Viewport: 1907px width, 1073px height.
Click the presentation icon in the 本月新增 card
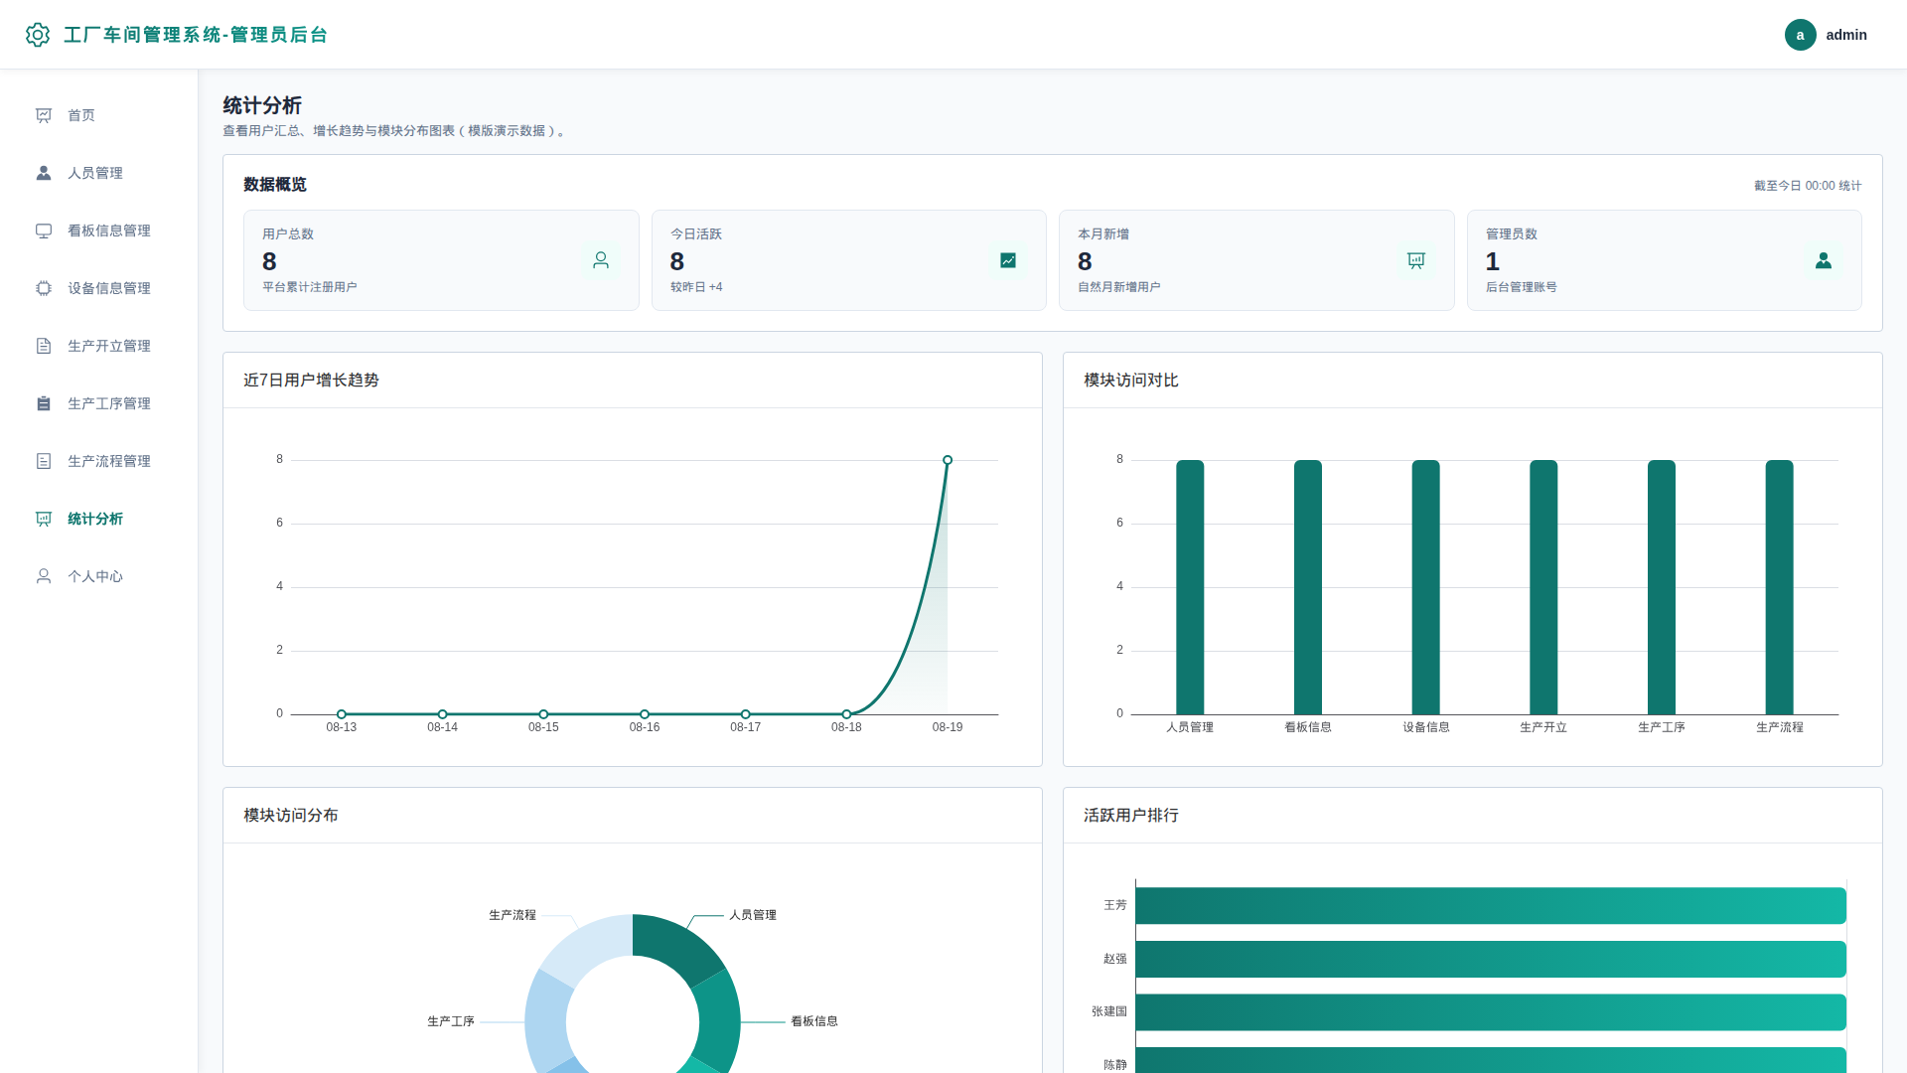[x=1416, y=260]
